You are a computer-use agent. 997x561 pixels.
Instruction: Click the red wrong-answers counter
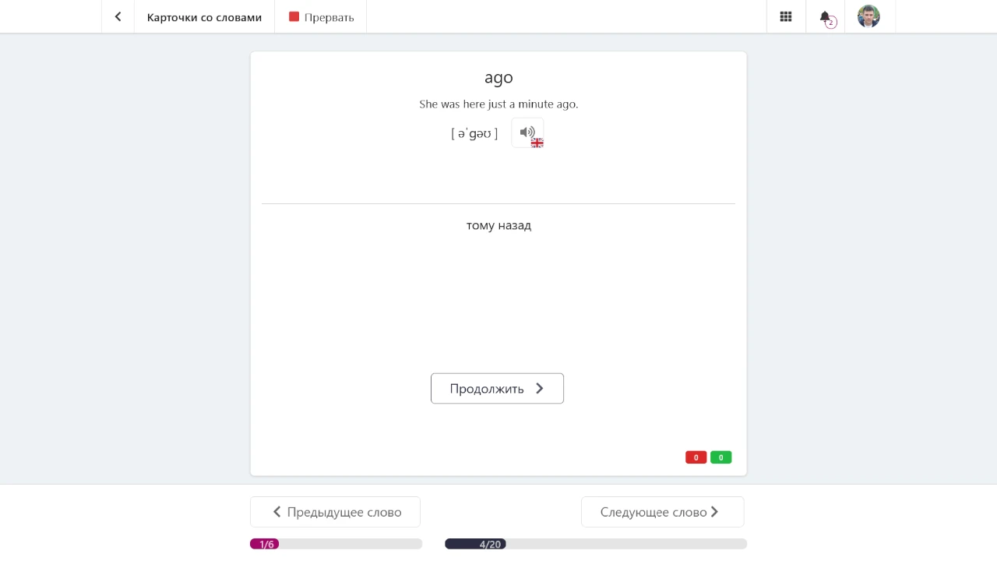pyautogui.click(x=696, y=457)
